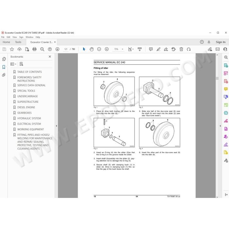229x229 pixels.
Task: Add a sticky note comment
Action: (x=151, y=49)
